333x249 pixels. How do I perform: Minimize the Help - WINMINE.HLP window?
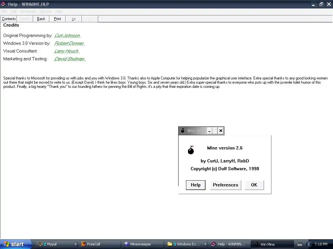pos(313,4)
